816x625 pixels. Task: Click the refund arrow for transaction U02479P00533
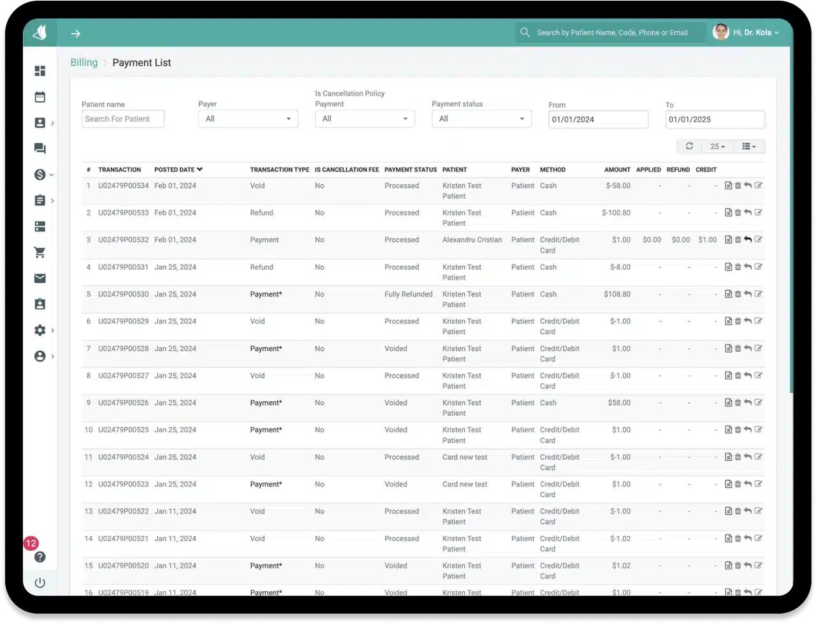coord(748,213)
